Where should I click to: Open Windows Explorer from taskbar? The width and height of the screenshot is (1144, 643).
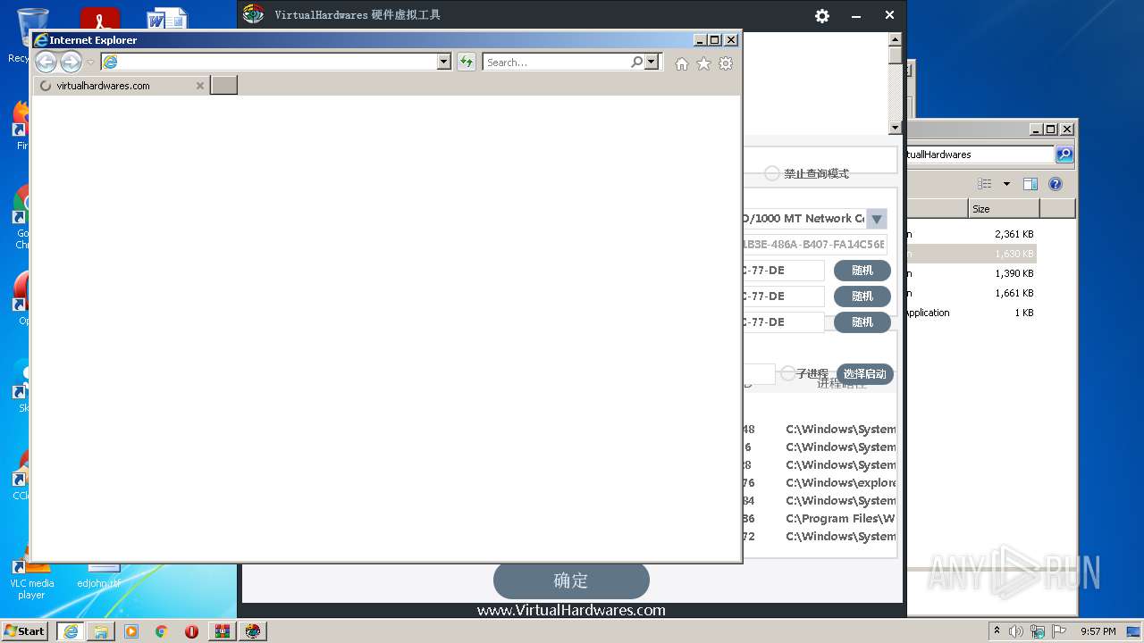101,631
